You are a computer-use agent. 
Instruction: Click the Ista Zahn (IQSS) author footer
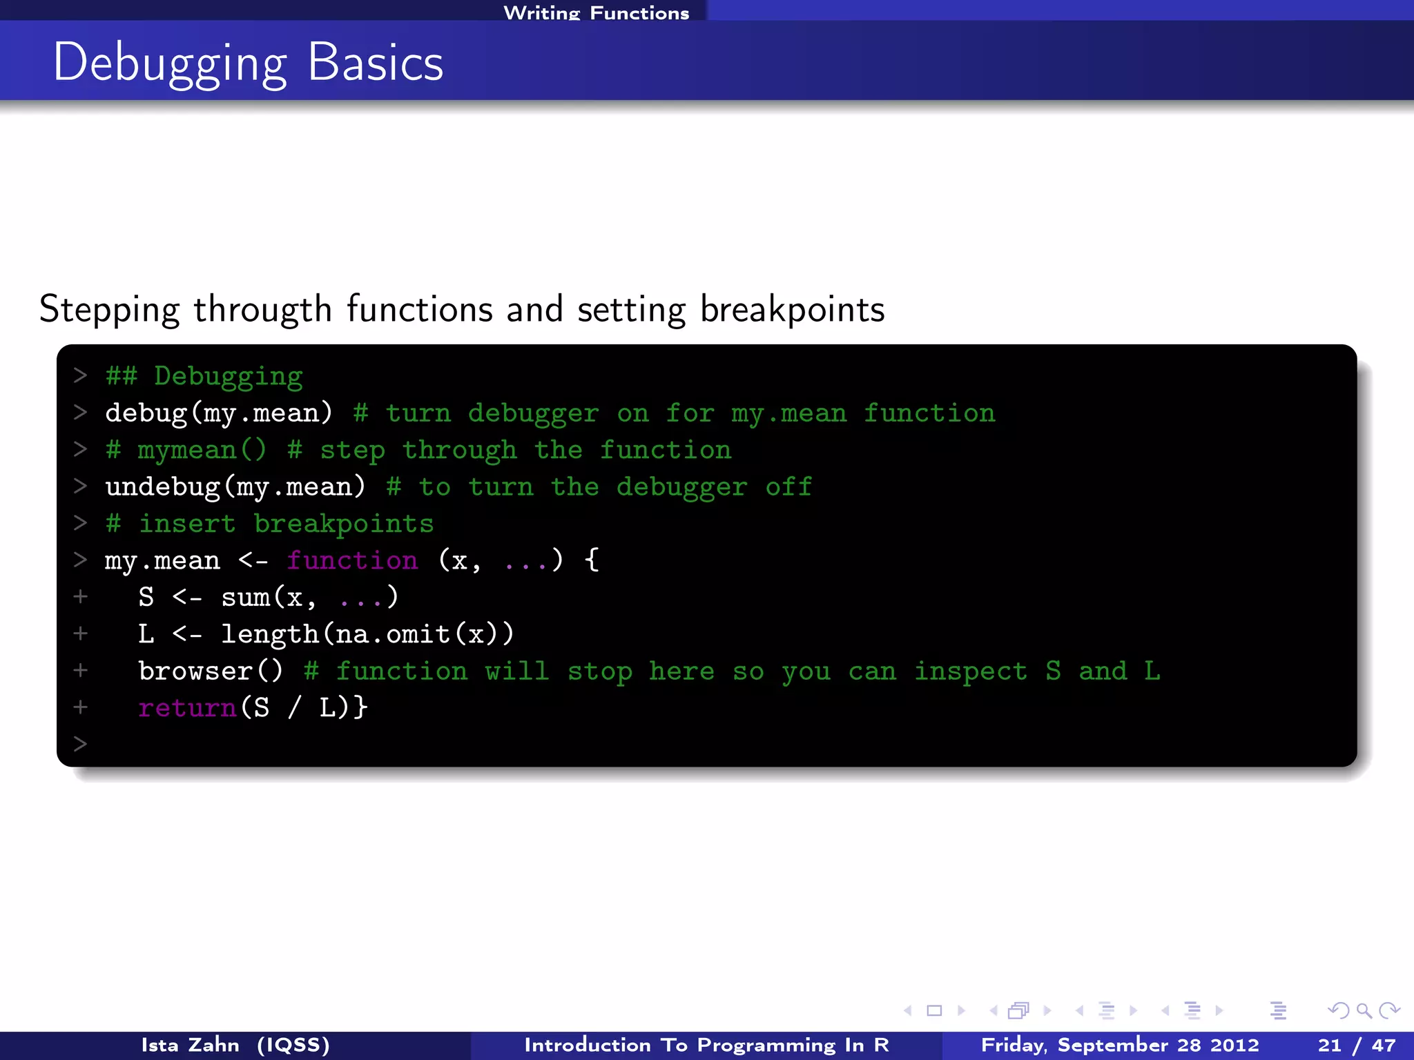235,1045
